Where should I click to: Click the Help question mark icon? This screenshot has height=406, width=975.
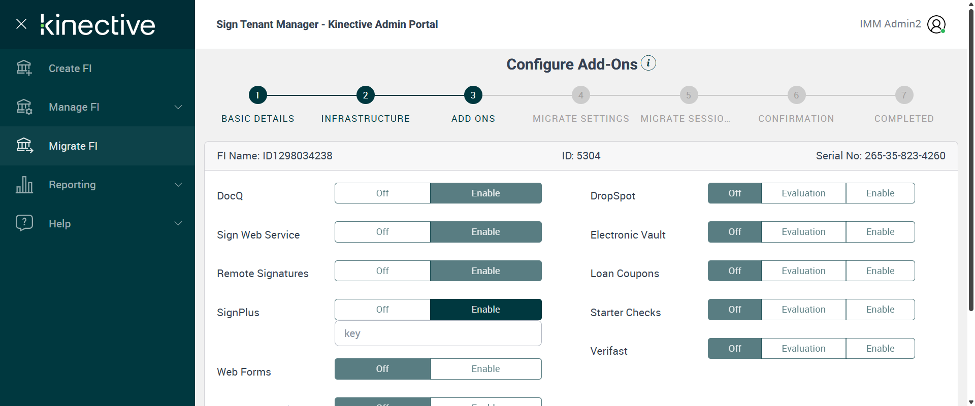[24, 223]
